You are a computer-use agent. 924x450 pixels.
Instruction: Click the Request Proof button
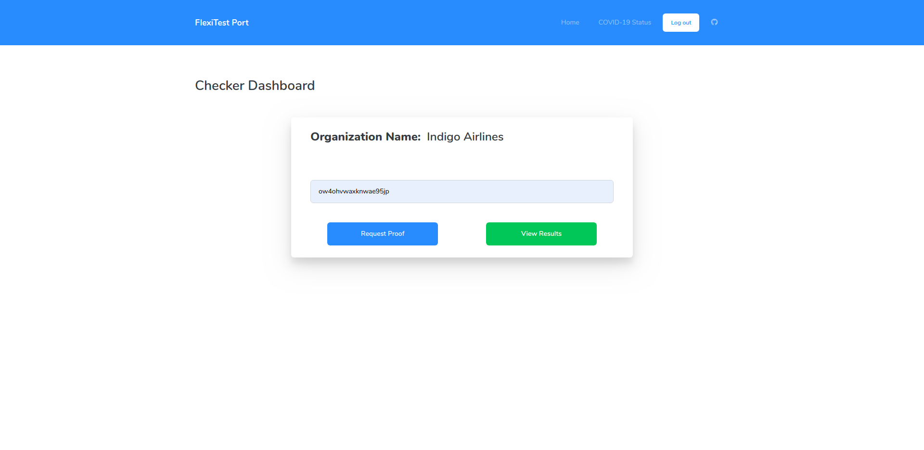pyautogui.click(x=383, y=234)
